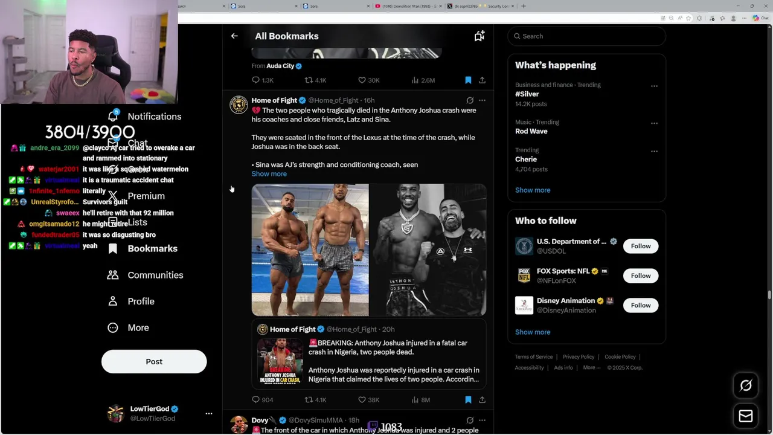Image resolution: width=773 pixels, height=435 pixels.
Task: Open Terms of Service link
Action: point(534,357)
